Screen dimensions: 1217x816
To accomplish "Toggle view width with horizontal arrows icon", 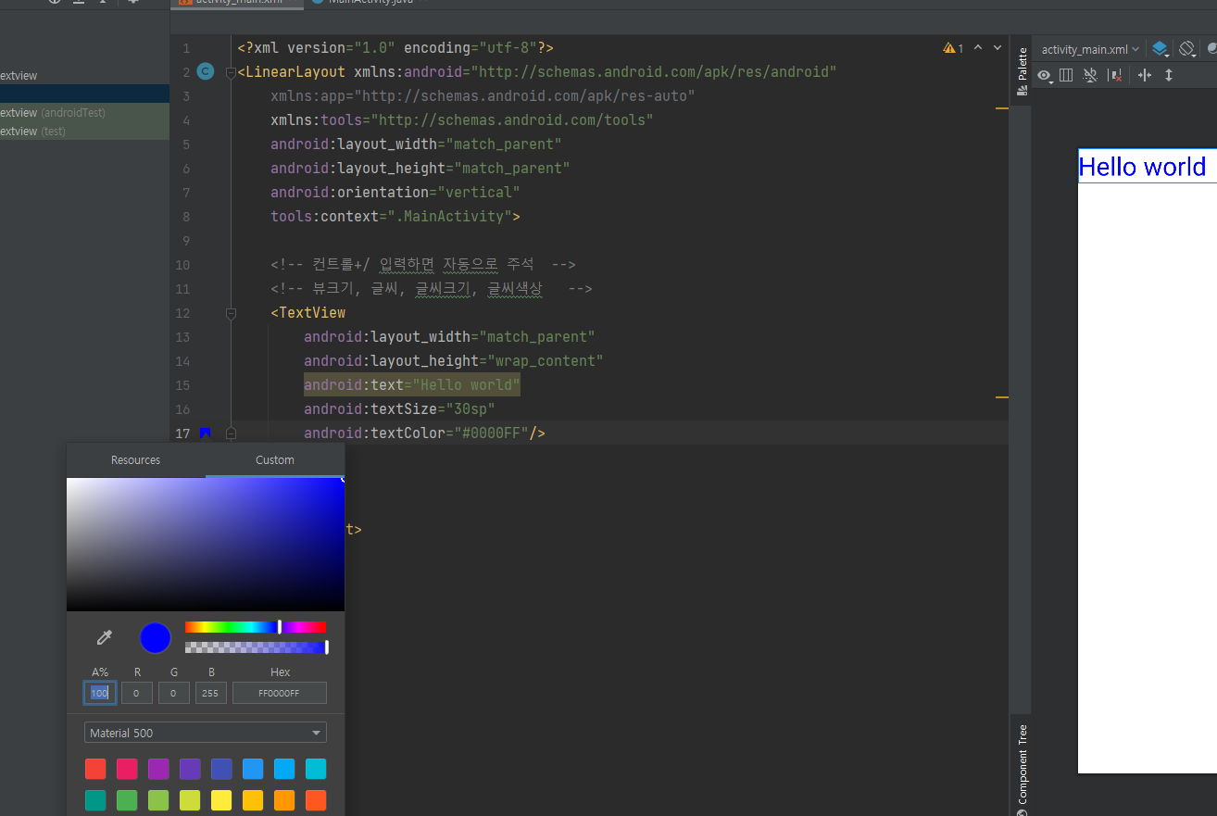I will (1145, 76).
